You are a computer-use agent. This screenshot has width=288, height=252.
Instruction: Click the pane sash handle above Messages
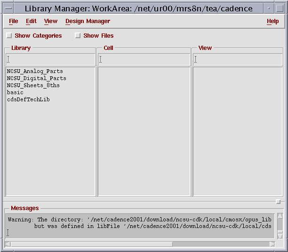[278, 202]
